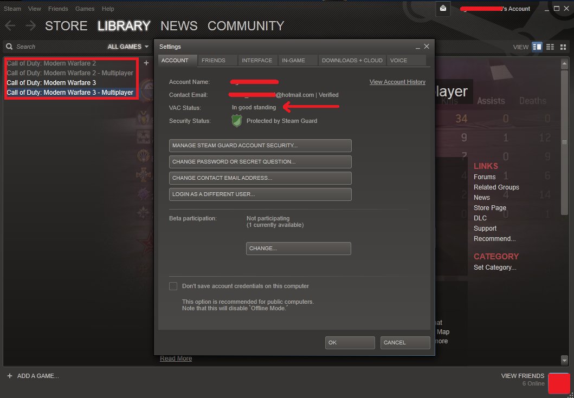Screen dimensions: 574x398
Task: Select the ACCOUNT settings tab
Action: pos(178,60)
